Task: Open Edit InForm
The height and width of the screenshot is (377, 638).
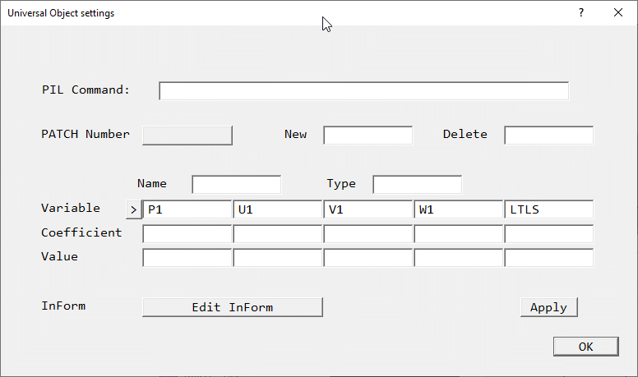Action: coord(232,307)
